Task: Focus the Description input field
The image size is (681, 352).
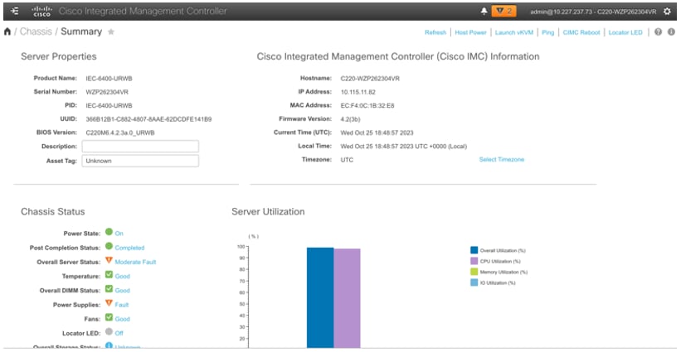Action: pyautogui.click(x=140, y=147)
